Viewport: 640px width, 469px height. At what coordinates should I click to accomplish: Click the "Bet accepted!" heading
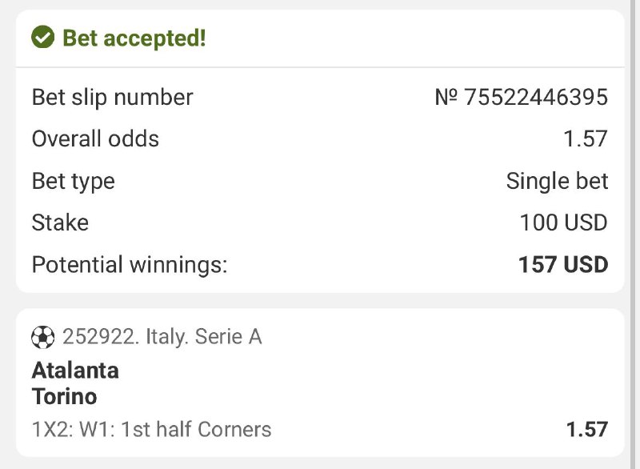[134, 38]
